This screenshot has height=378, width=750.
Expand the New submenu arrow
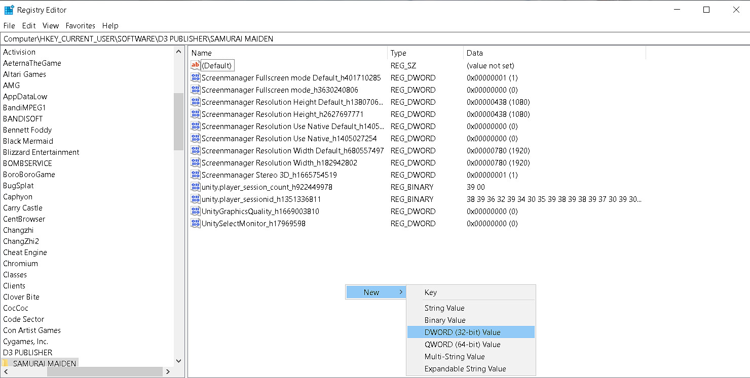point(401,292)
